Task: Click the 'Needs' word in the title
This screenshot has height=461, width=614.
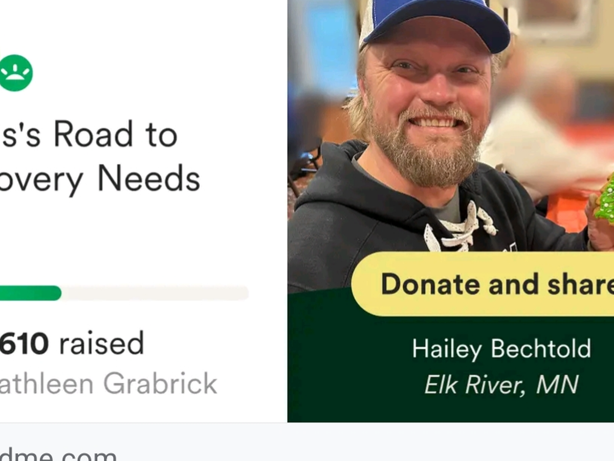Action: 148,179
